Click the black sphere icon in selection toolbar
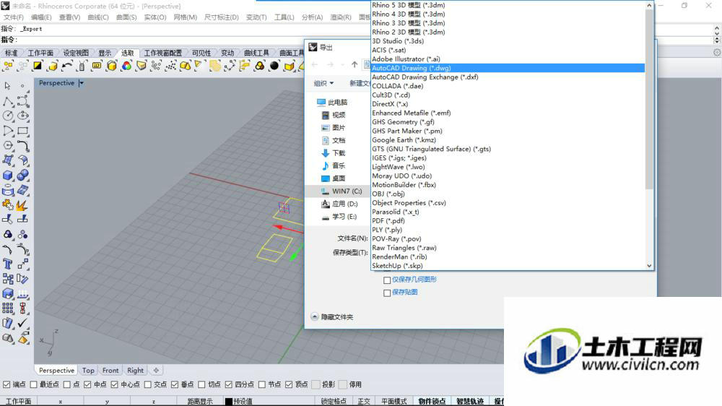This screenshot has height=406, width=722. [x=274, y=66]
